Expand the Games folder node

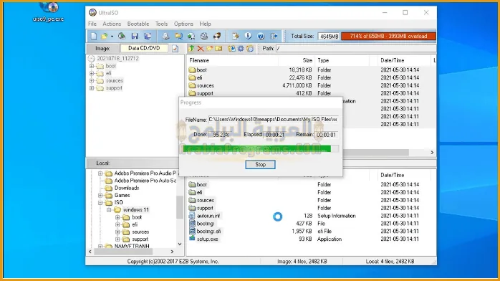coord(100,195)
